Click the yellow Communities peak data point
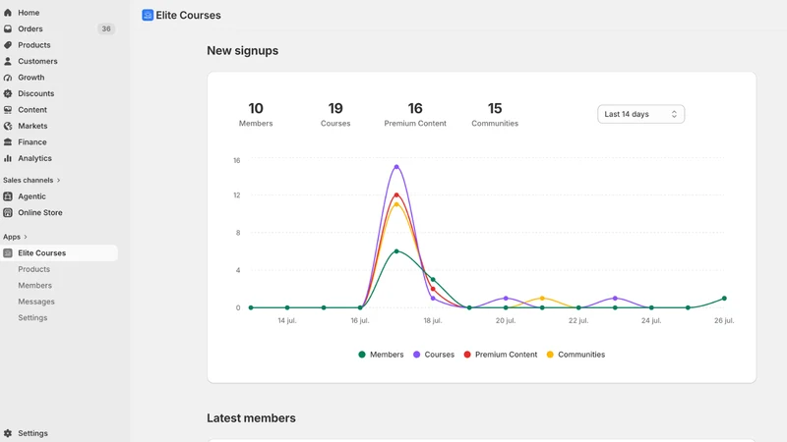The width and height of the screenshot is (787, 442). click(x=396, y=204)
